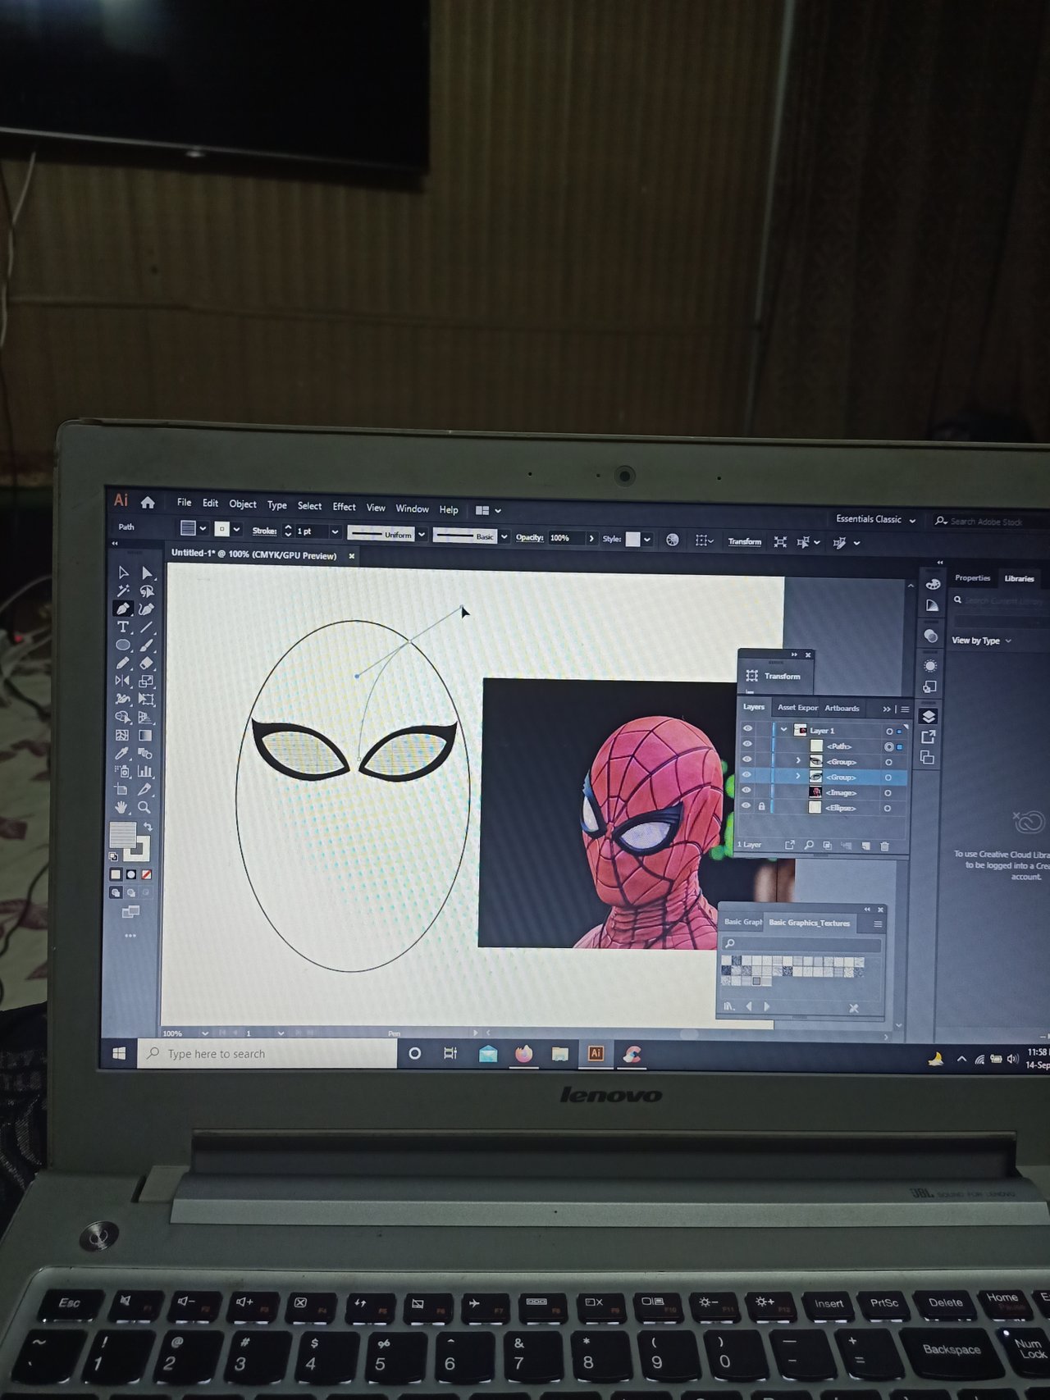Image resolution: width=1050 pixels, height=1400 pixels.
Task: Toggle visibility of the <Path> sublayer
Action: coord(747,744)
